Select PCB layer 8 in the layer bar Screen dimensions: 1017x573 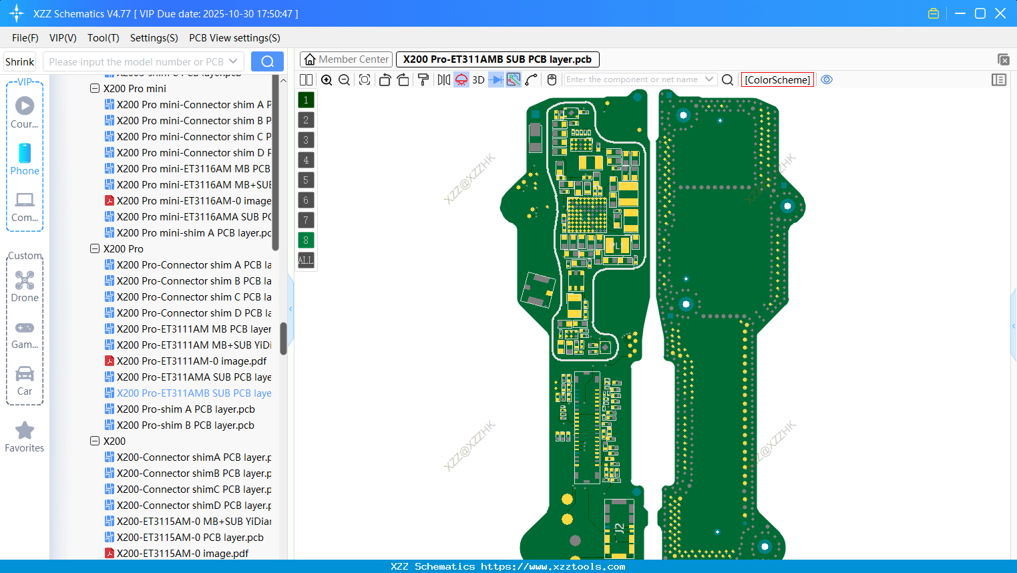(x=305, y=240)
